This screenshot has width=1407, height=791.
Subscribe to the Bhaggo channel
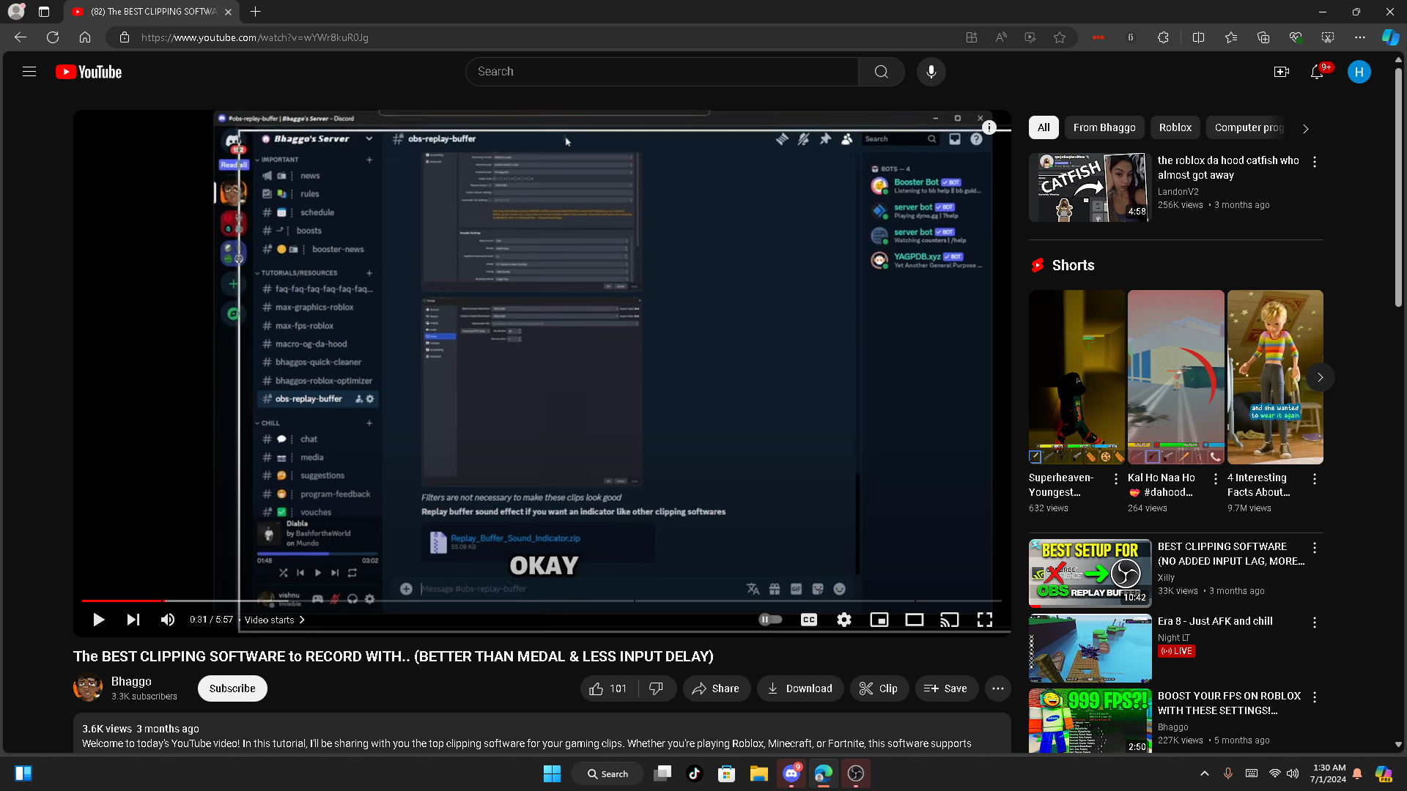[x=232, y=688]
